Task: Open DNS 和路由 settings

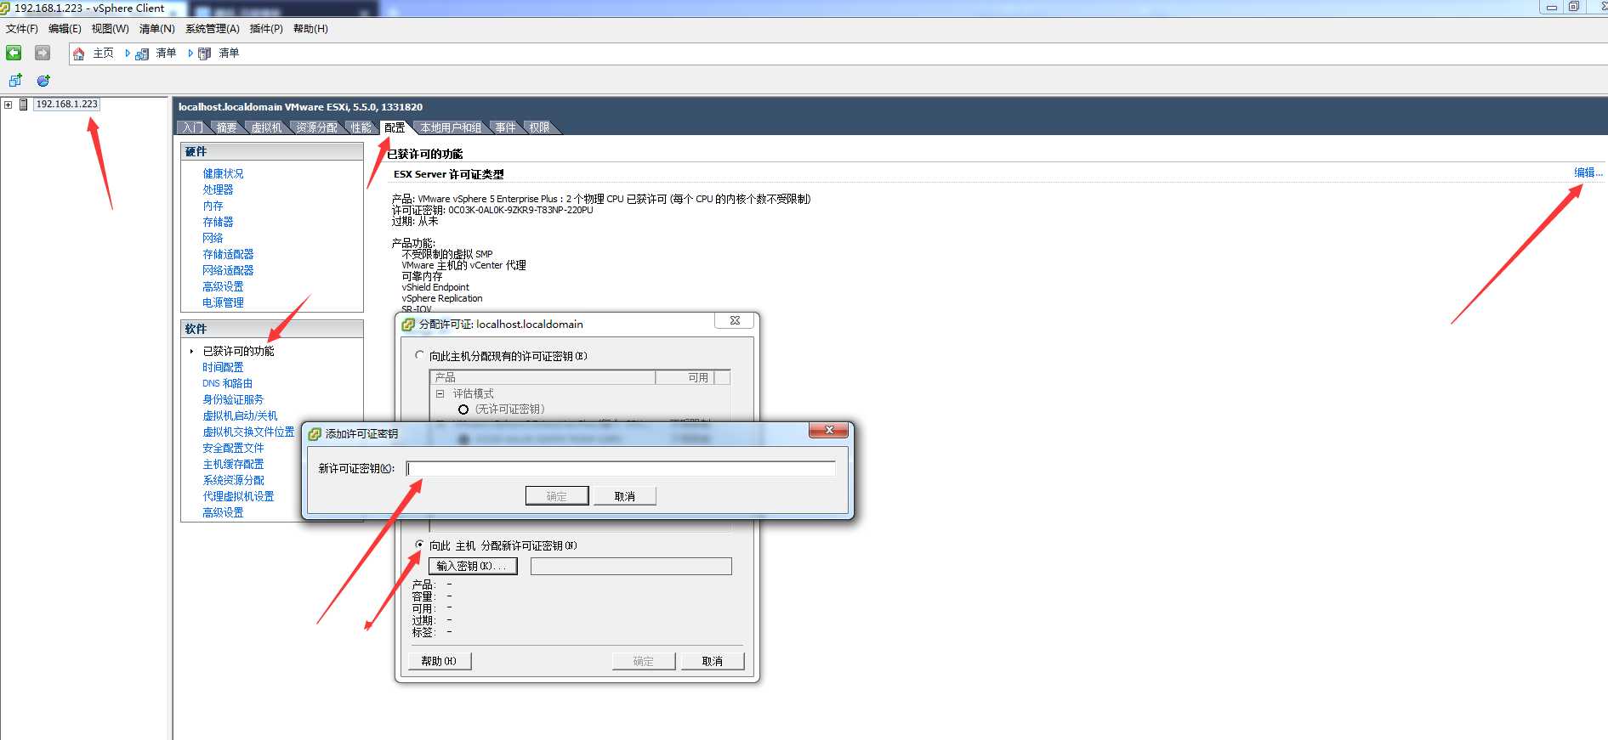Action: click(x=227, y=383)
